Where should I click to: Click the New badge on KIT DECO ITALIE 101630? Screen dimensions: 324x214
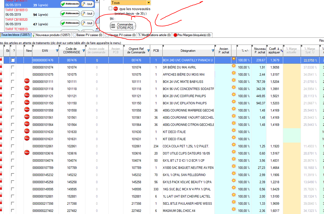27,132
